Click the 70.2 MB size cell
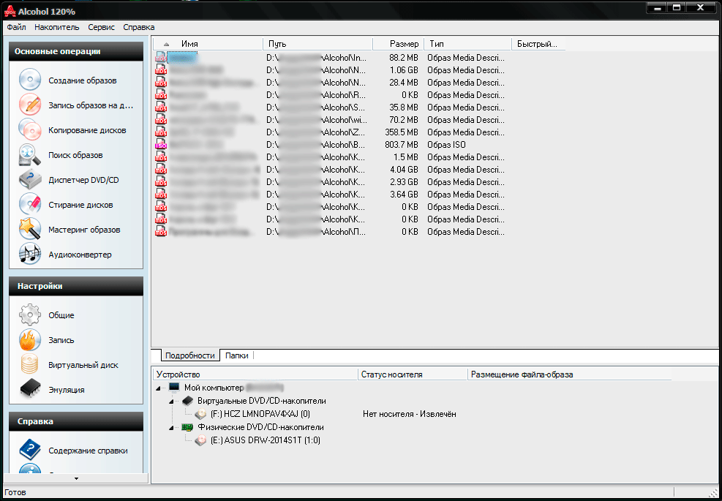Image resolution: width=722 pixels, height=501 pixels. click(403, 120)
